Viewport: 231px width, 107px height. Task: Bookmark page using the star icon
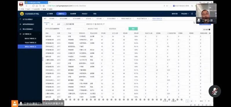click(x=44, y=6)
